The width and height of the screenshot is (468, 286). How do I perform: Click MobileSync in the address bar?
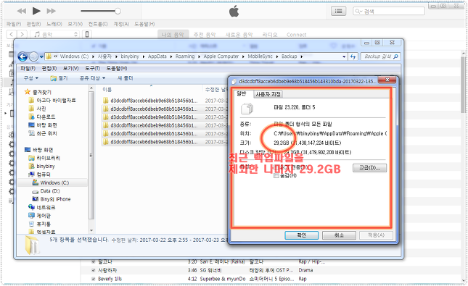click(x=260, y=56)
